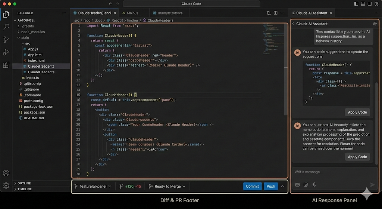Click the Push button
This screenshot has width=382, height=209.
click(x=271, y=186)
